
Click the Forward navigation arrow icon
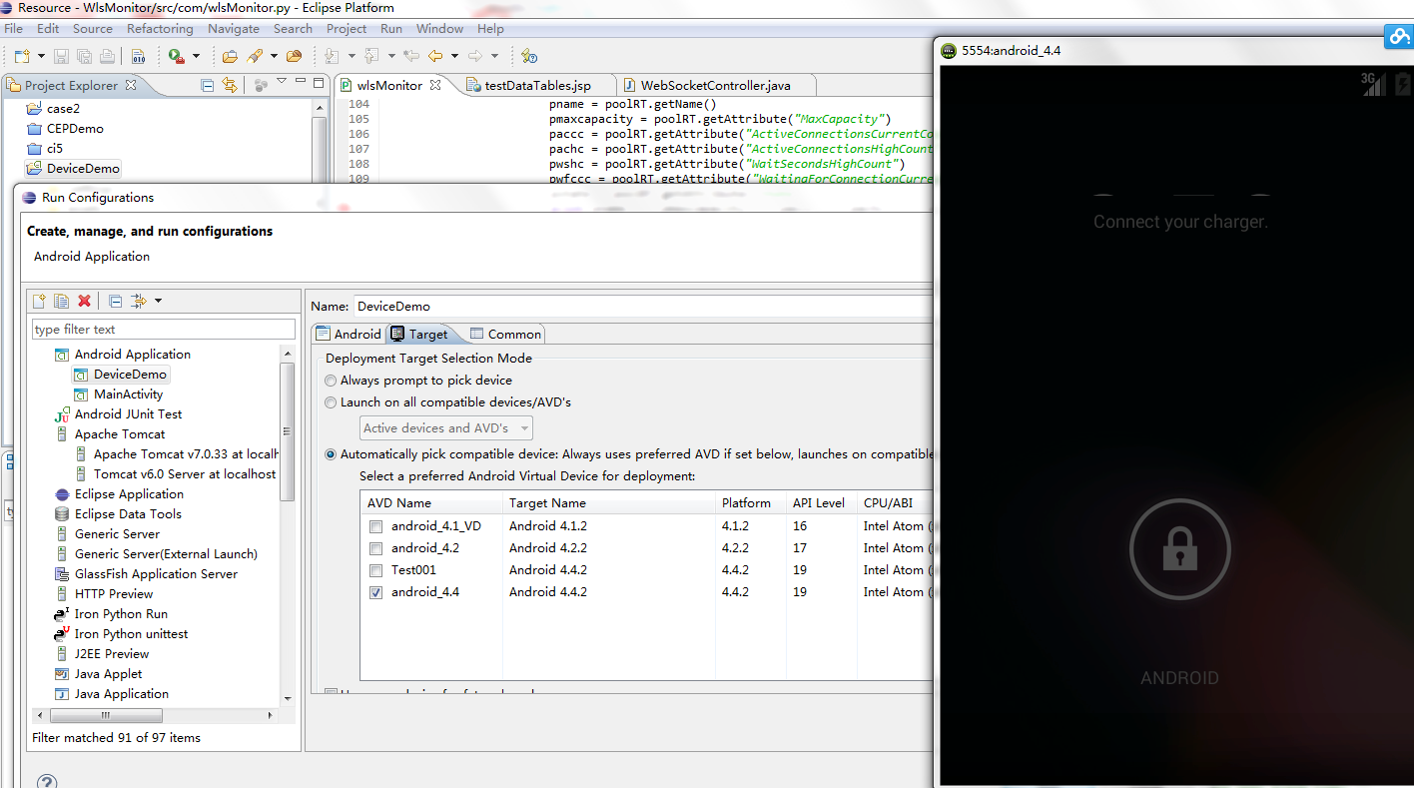pos(476,56)
